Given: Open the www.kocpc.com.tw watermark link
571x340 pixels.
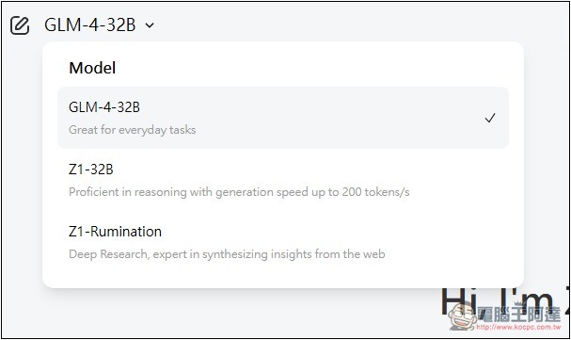Looking at the screenshot, I should tap(518, 327).
